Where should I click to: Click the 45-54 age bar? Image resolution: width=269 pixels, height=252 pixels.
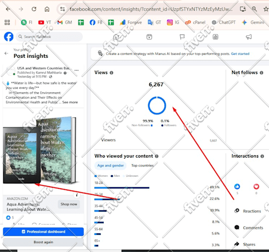pos(99,222)
